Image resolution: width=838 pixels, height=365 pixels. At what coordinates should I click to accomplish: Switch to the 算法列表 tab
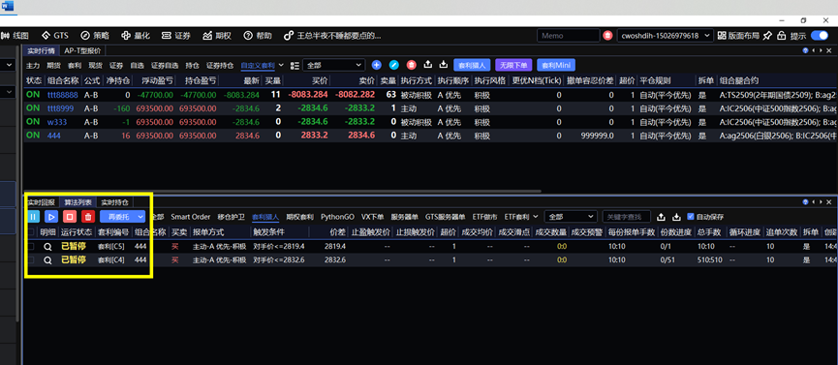coord(78,202)
